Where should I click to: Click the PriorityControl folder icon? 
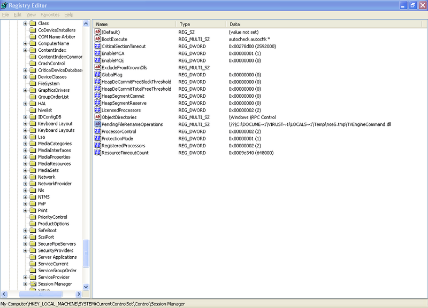click(33, 217)
